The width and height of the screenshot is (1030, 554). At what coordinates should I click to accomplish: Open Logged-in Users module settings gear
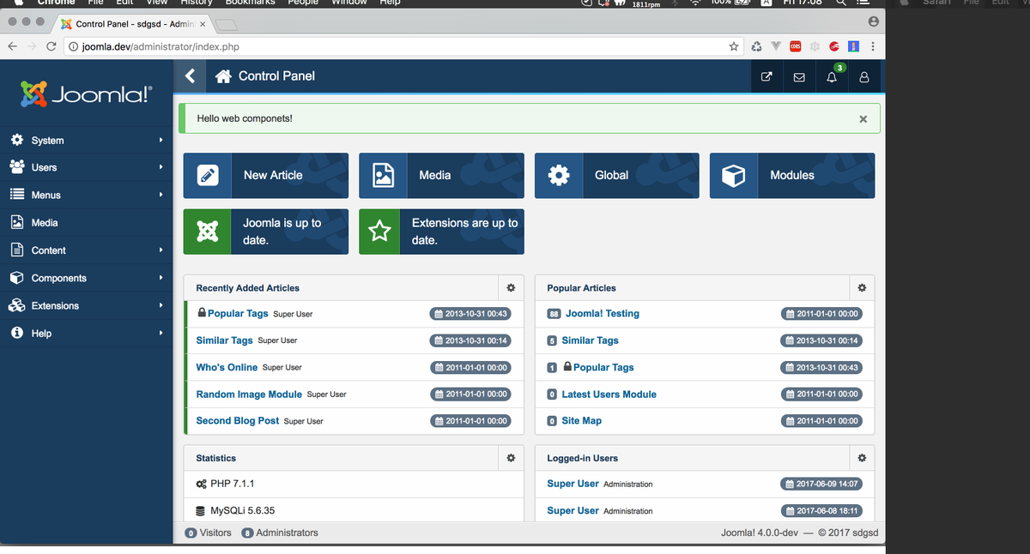[862, 458]
